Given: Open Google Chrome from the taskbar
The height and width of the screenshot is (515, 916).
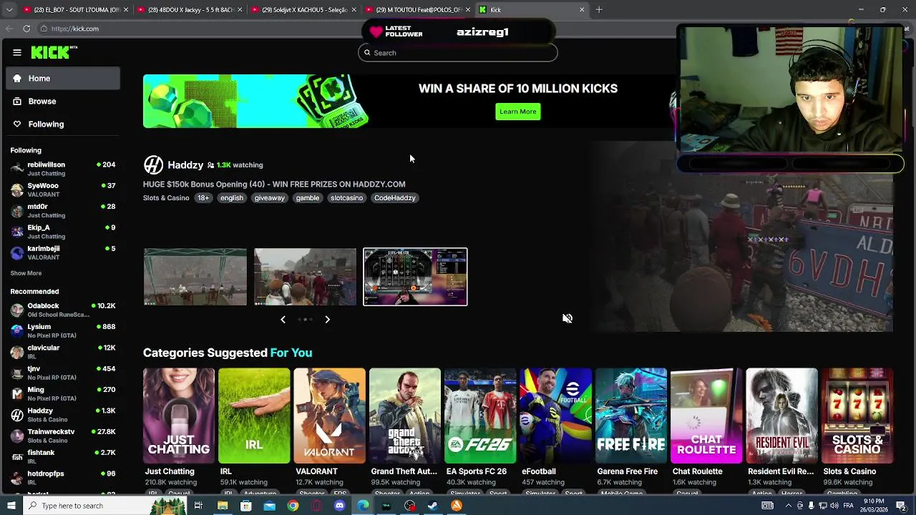Looking at the screenshot, I should click(293, 506).
